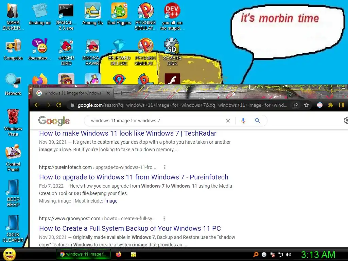
Task: Open the browser extensions puzzle icon
Action: coord(331,105)
